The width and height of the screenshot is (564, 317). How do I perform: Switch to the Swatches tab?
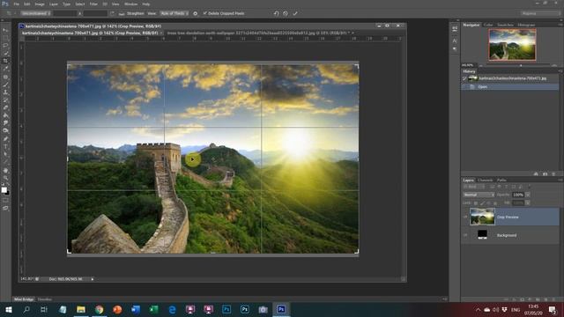(x=505, y=25)
